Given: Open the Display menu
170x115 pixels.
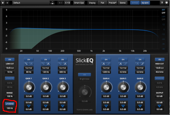Looking at the screenshot, I should pyautogui.click(x=92, y=3).
